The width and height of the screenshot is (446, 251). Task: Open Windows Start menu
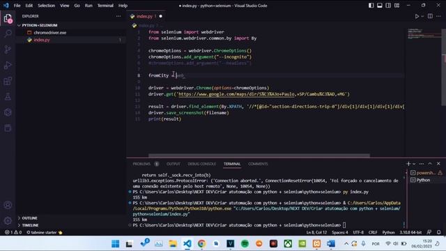(115, 243)
